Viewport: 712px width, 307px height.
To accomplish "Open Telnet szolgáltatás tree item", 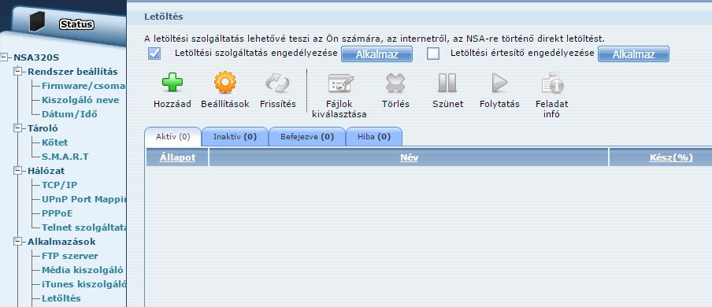I will pos(83,227).
